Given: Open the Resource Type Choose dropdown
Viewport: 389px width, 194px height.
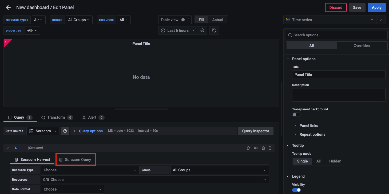Looking at the screenshot, I should (90, 170).
